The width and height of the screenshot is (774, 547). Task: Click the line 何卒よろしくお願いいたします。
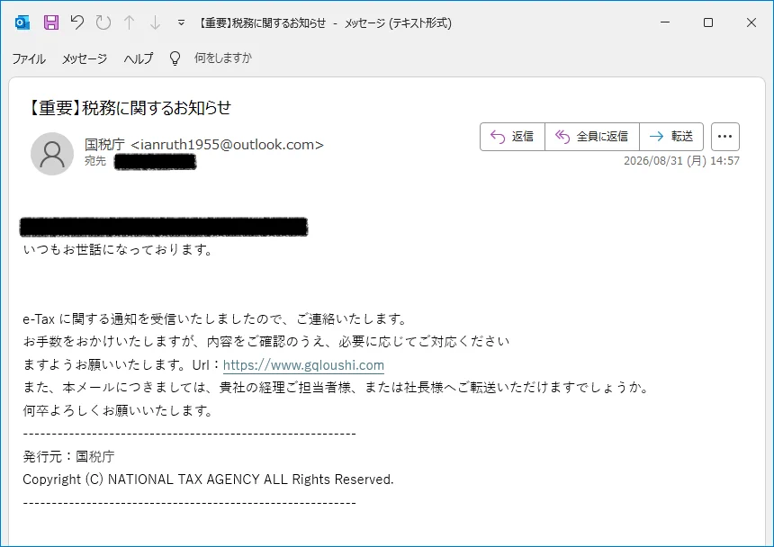coord(118,410)
